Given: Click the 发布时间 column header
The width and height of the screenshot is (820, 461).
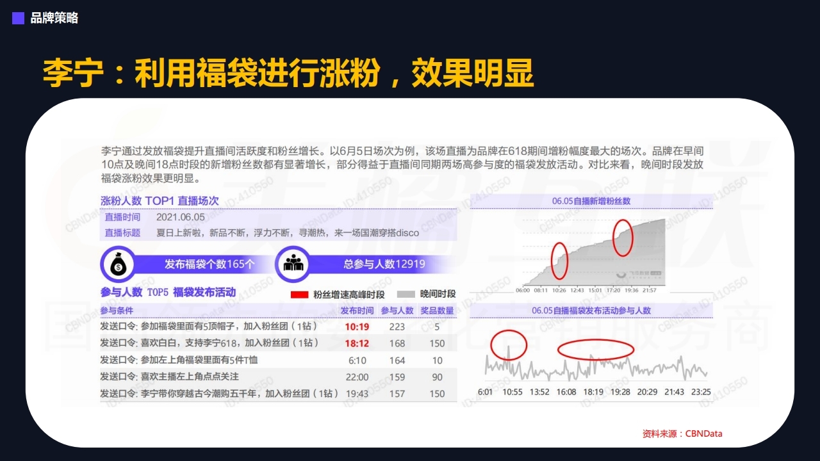Looking at the screenshot, I should coord(357,311).
